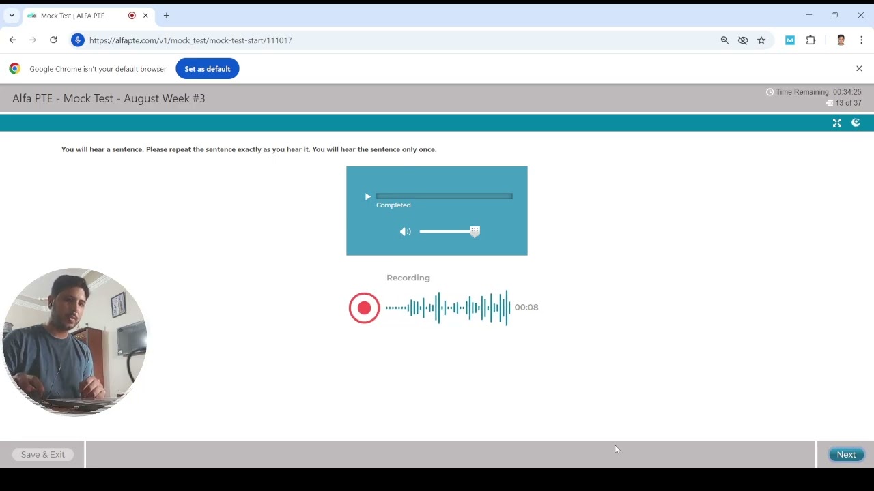This screenshot has width=874, height=491.
Task: Click the browser back arrow
Action: coord(12,40)
